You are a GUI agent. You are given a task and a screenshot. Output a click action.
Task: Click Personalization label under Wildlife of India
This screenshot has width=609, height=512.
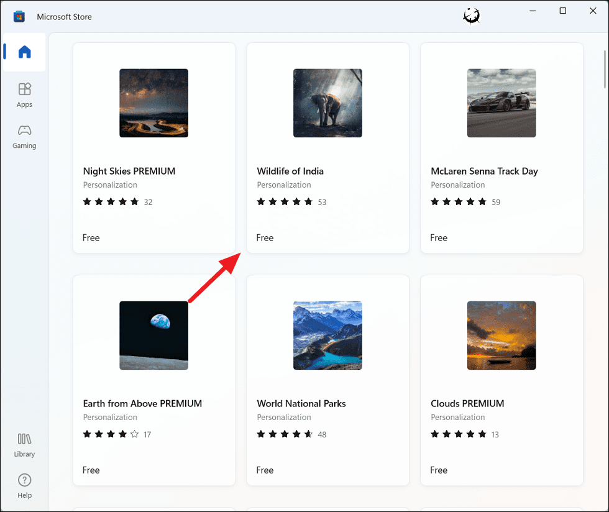[x=284, y=185]
